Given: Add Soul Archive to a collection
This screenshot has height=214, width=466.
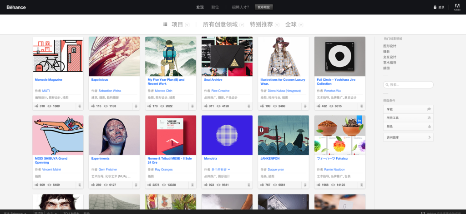Looking at the screenshot, I should click(x=249, y=106).
